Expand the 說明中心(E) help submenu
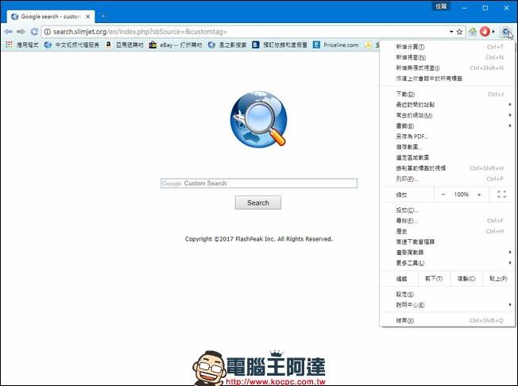 click(447, 305)
